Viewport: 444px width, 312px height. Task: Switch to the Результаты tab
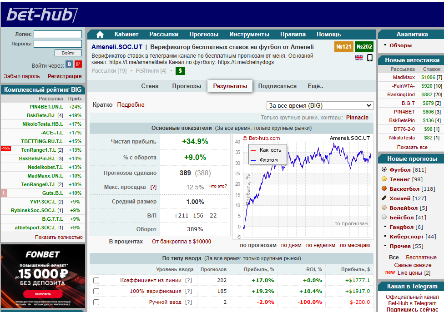230,86
